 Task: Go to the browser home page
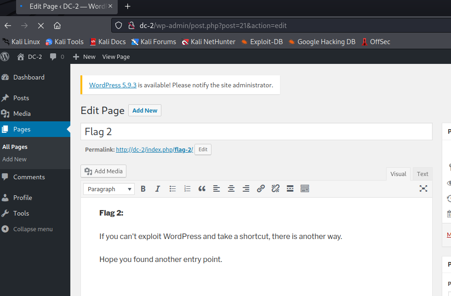point(57,26)
